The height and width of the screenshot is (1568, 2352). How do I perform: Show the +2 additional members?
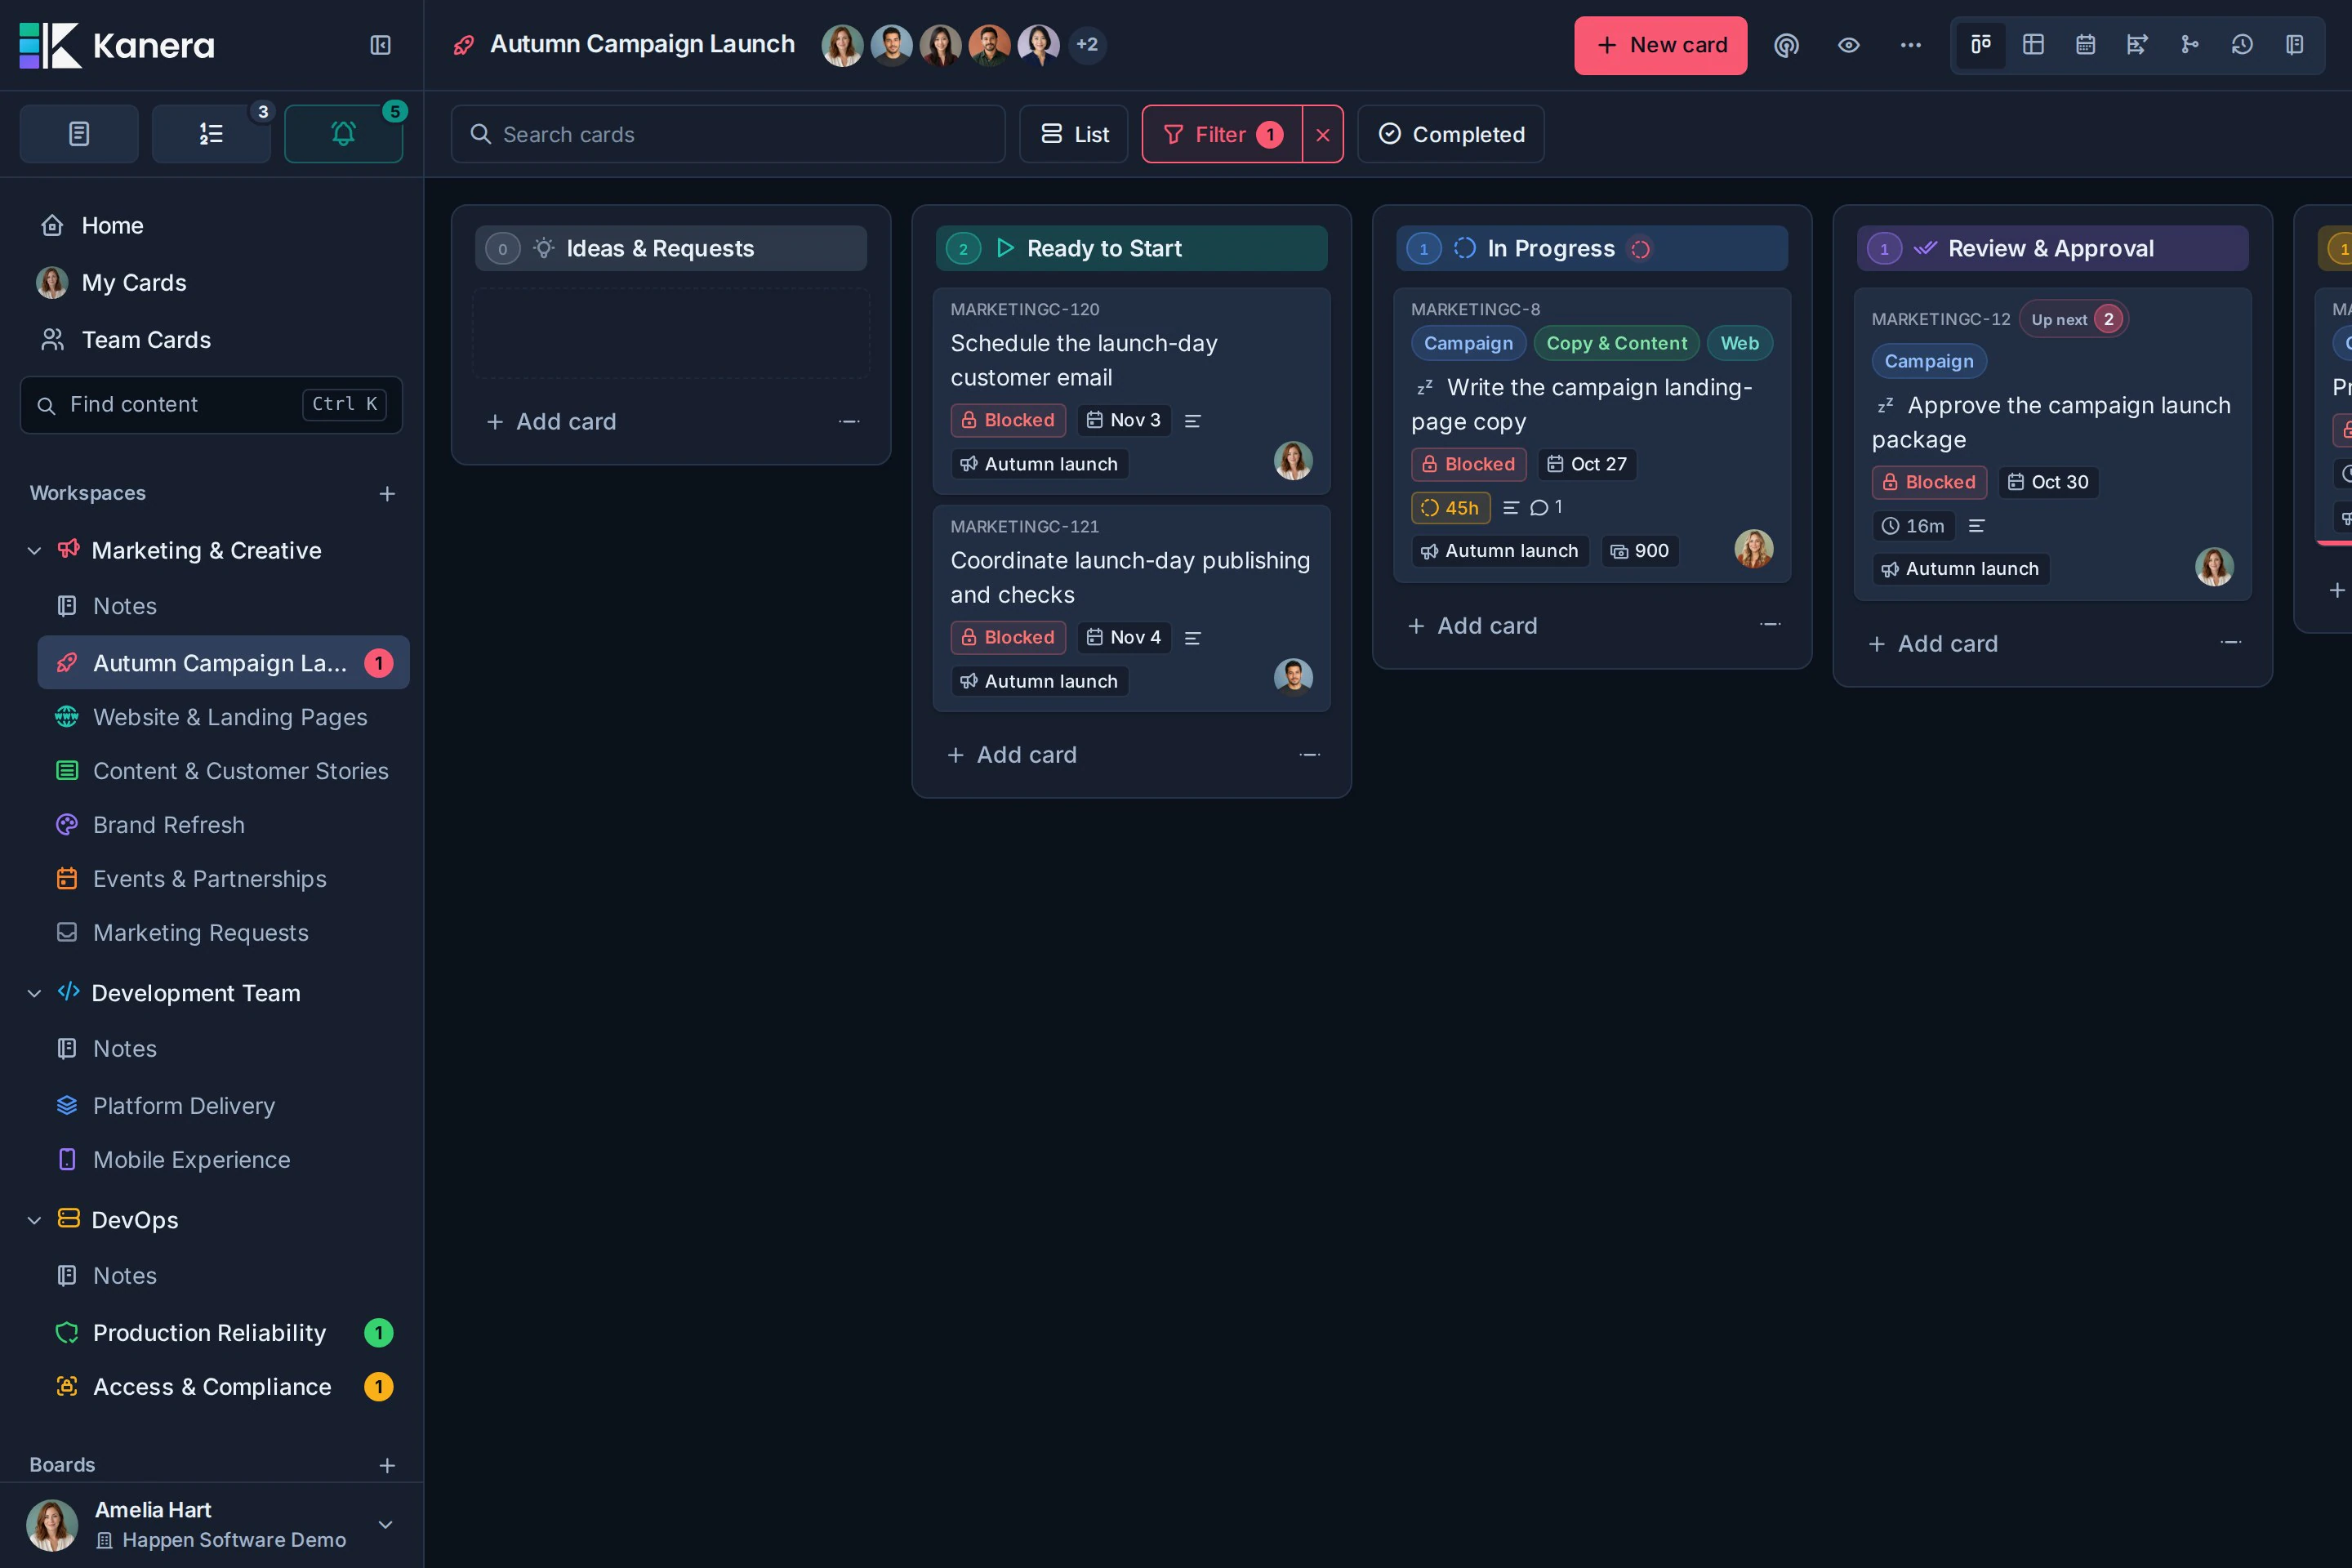1087,45
